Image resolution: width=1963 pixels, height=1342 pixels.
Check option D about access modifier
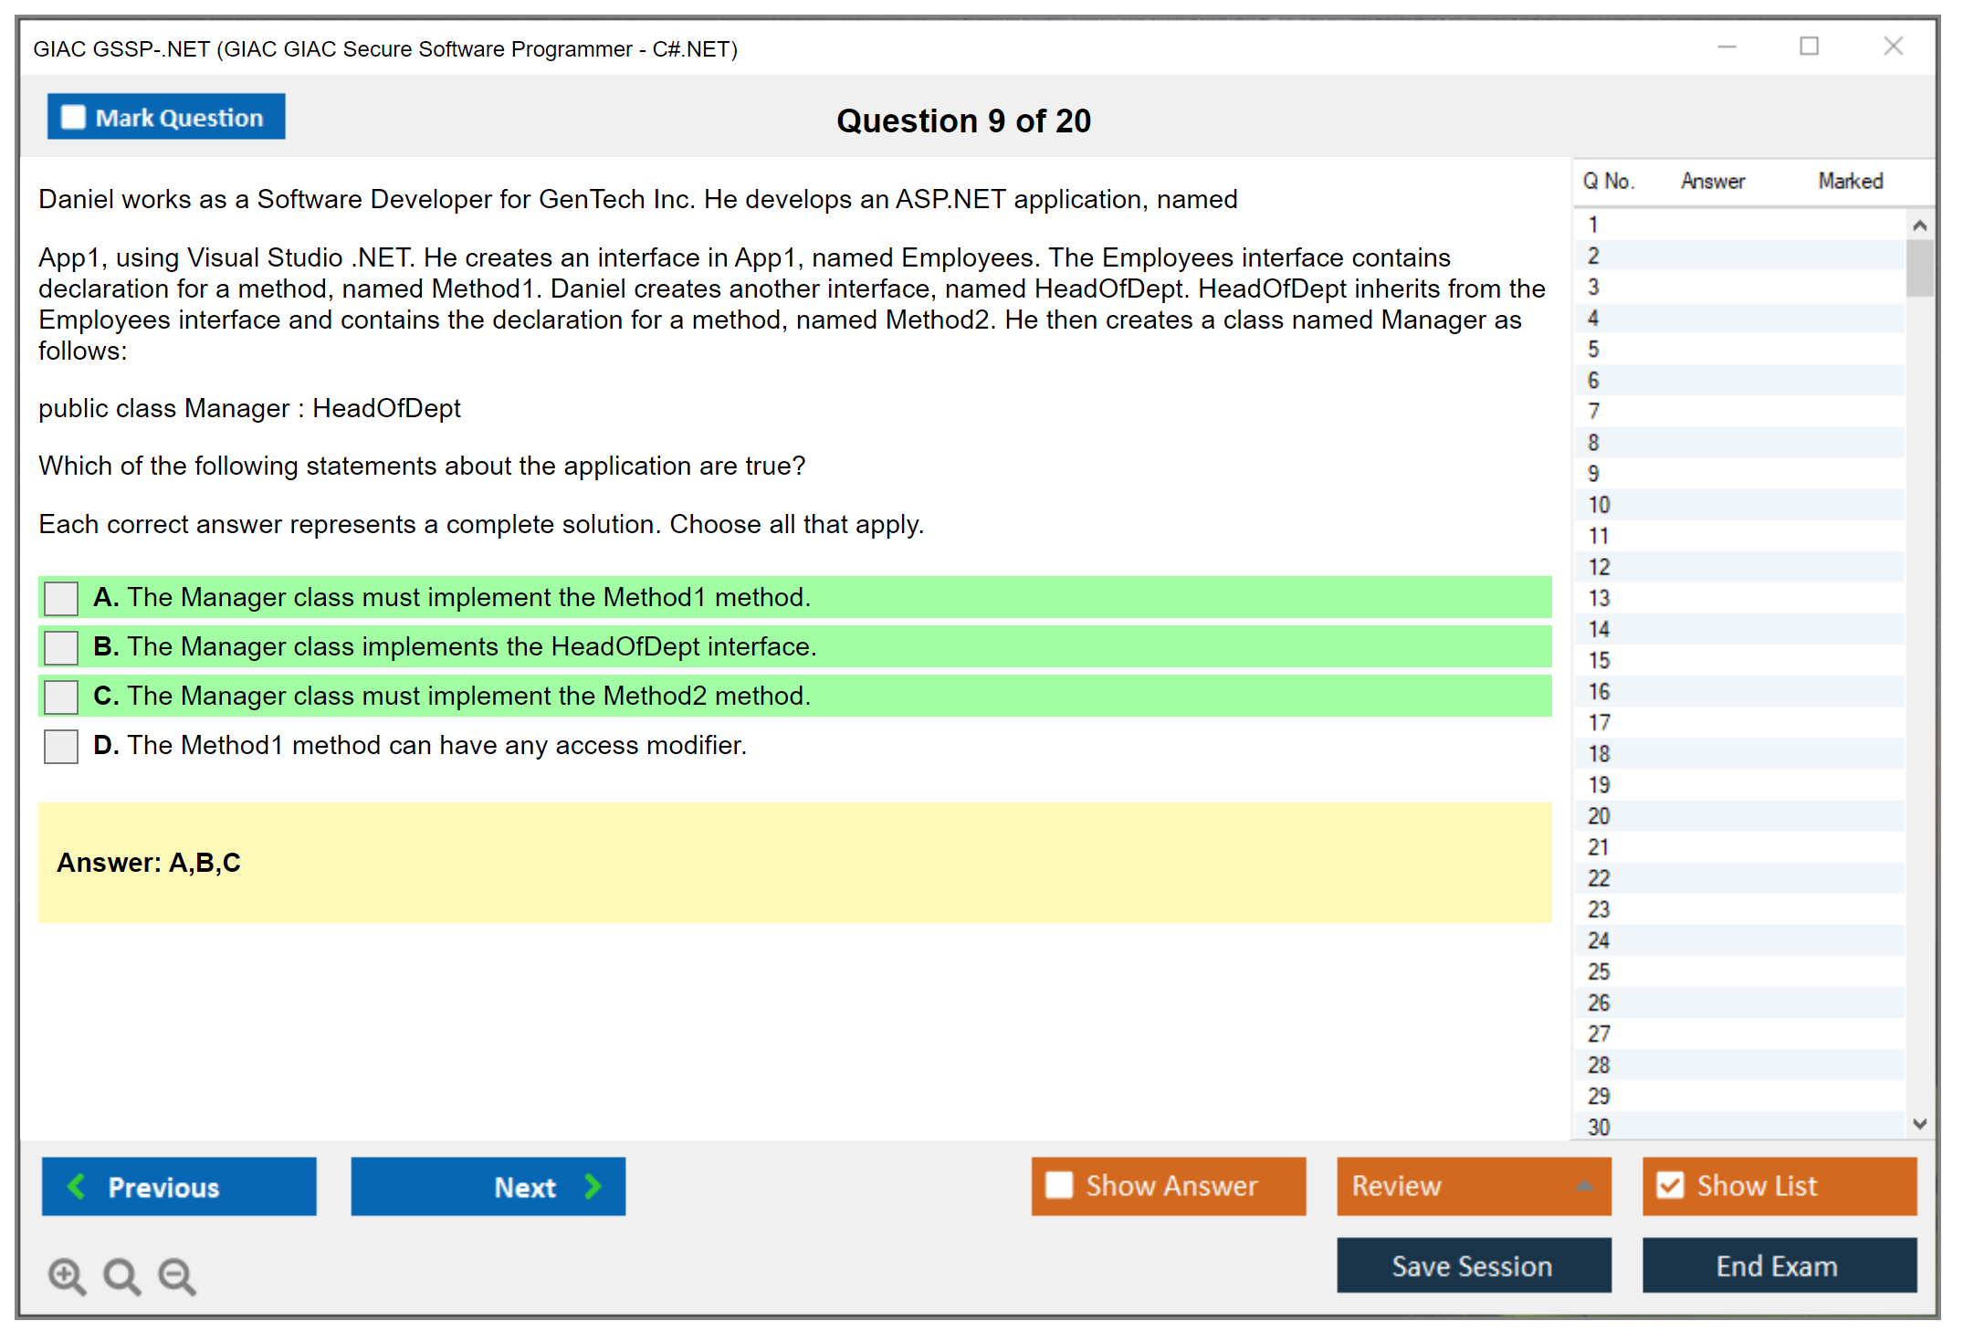(61, 746)
